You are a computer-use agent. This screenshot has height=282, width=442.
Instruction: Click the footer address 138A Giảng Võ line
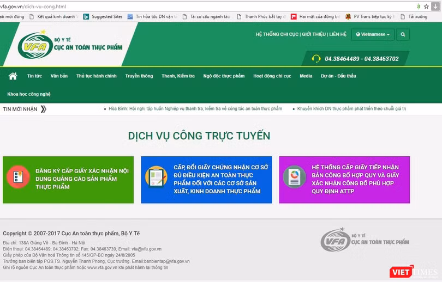pos(44,243)
